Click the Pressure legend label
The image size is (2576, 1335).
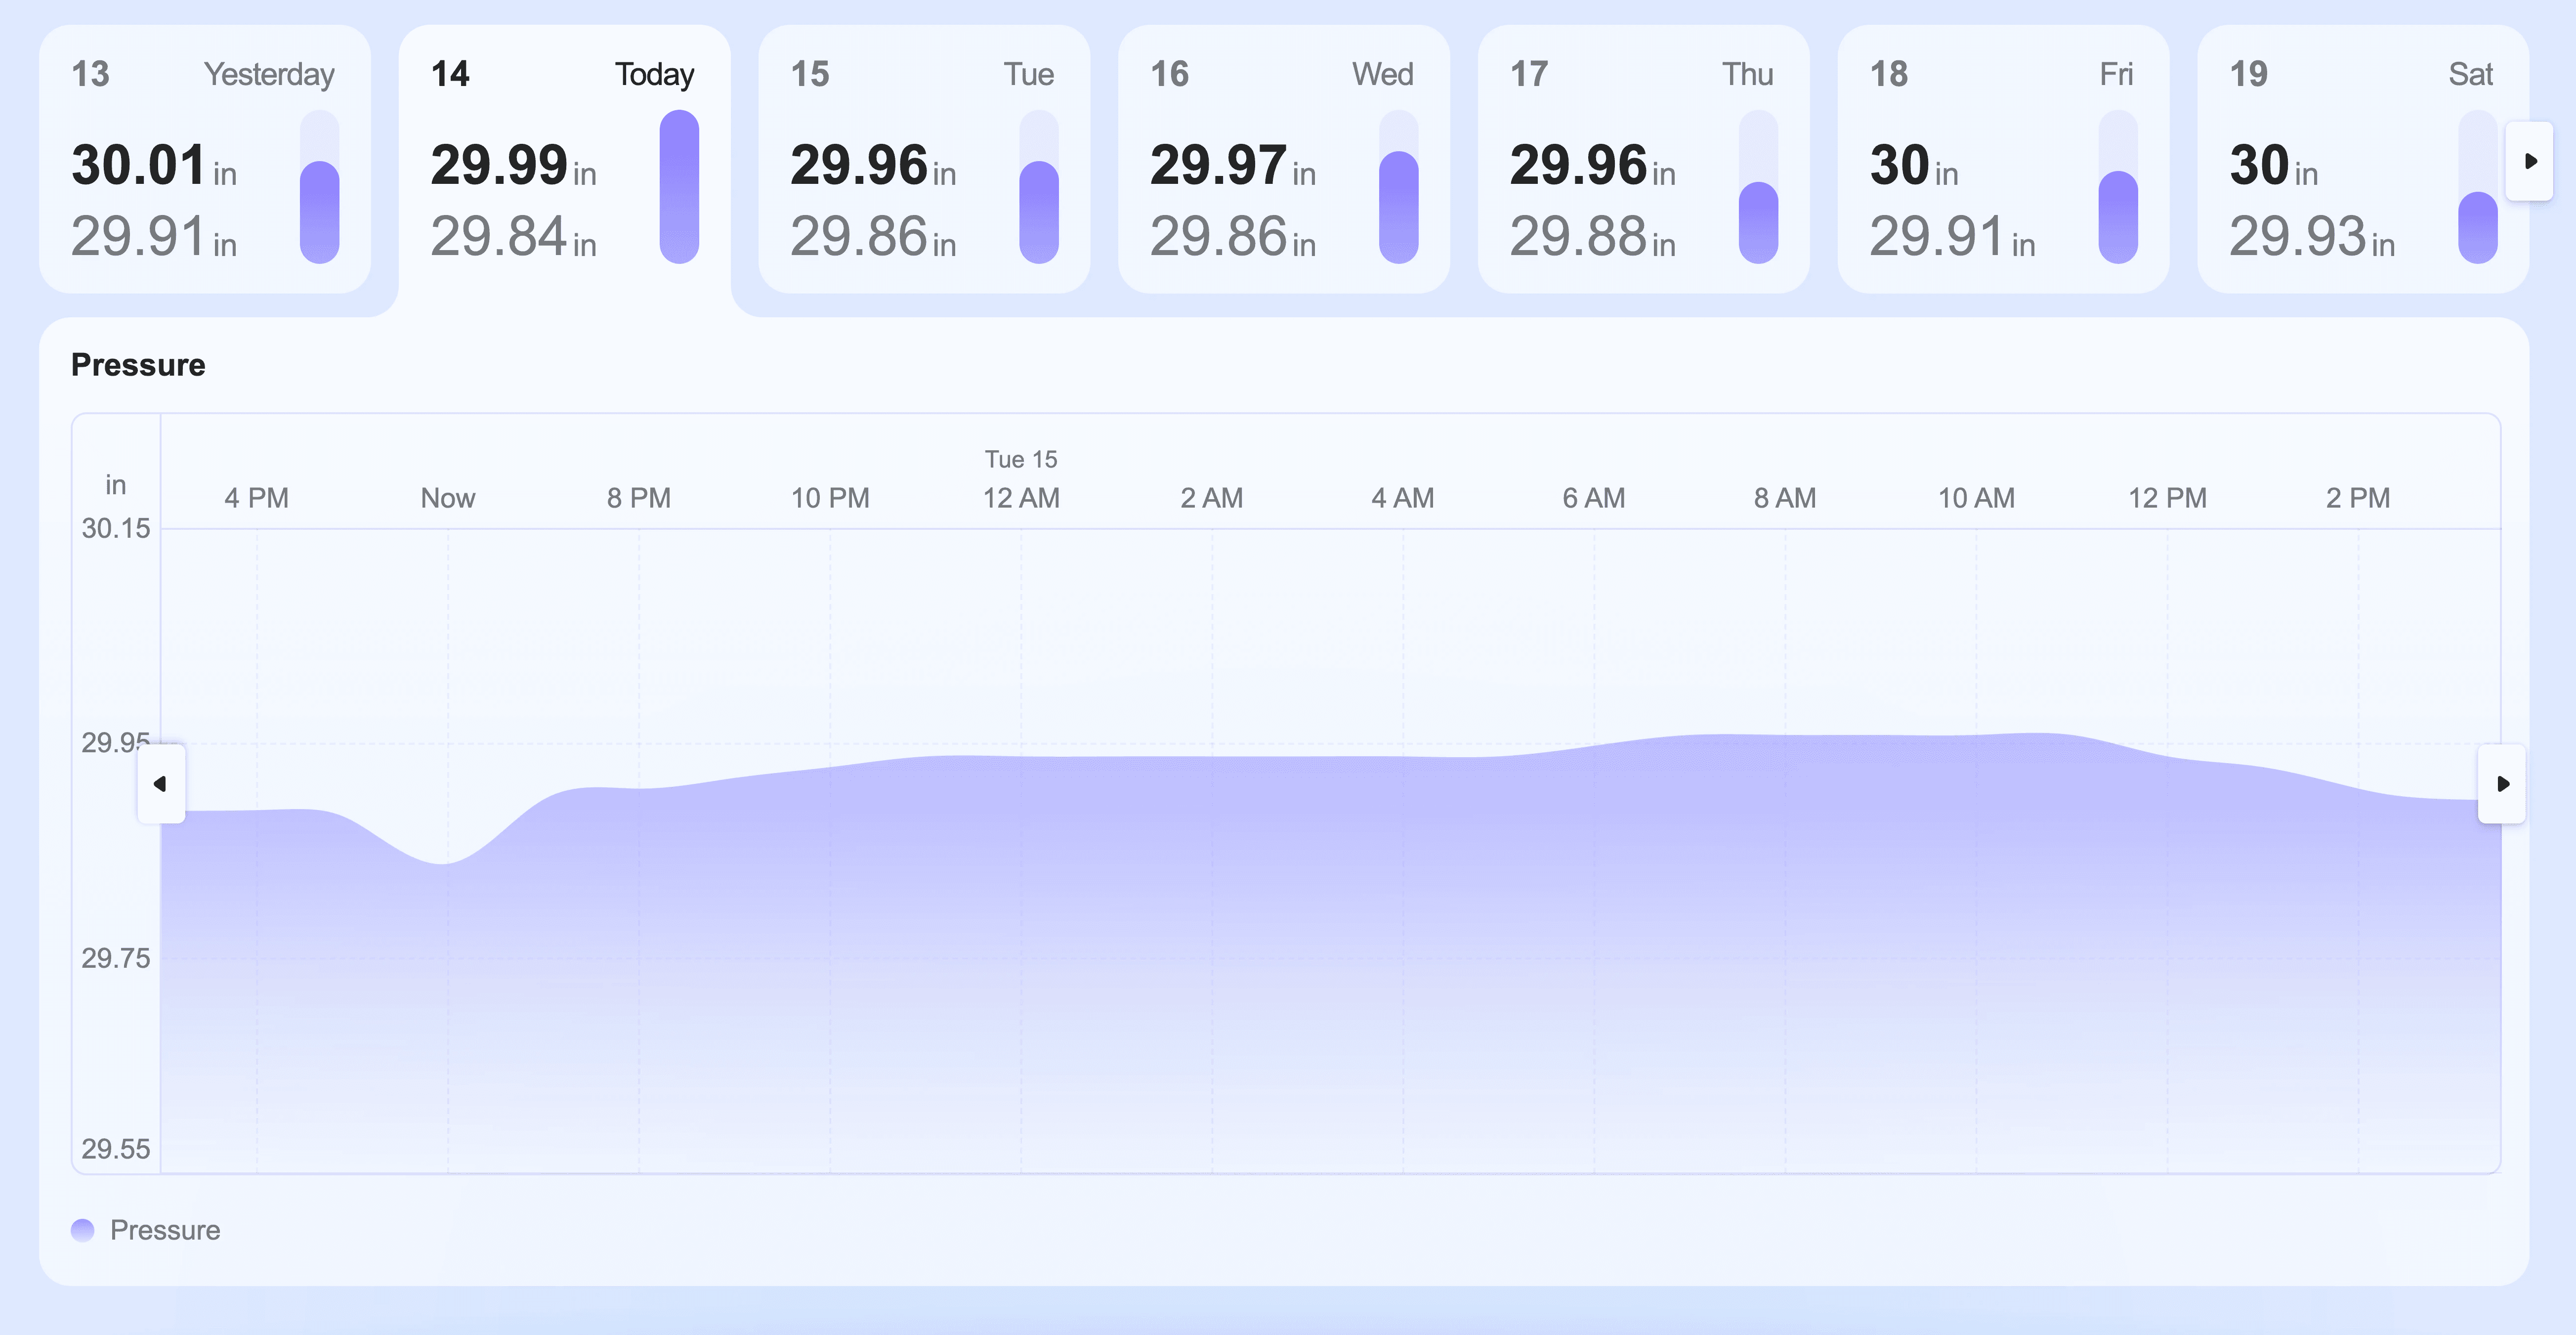[x=165, y=1230]
